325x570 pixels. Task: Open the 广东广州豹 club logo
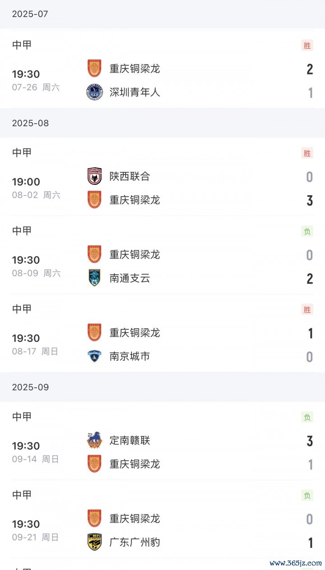click(94, 542)
